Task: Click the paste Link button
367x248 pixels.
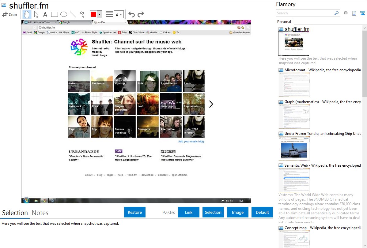Action: tap(189, 212)
